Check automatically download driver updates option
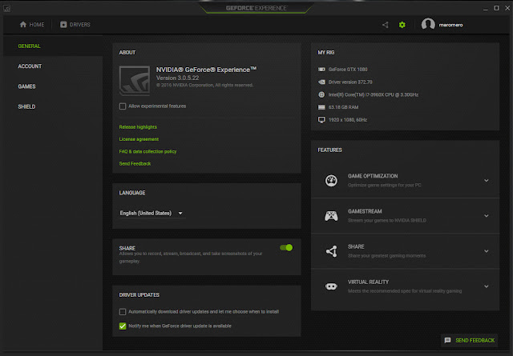513x356 pixels. pyautogui.click(x=123, y=312)
